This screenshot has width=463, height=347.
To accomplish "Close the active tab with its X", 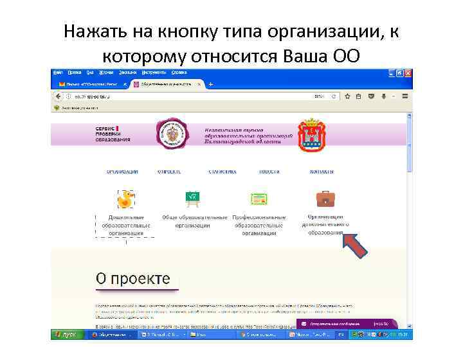I will 199,84.
